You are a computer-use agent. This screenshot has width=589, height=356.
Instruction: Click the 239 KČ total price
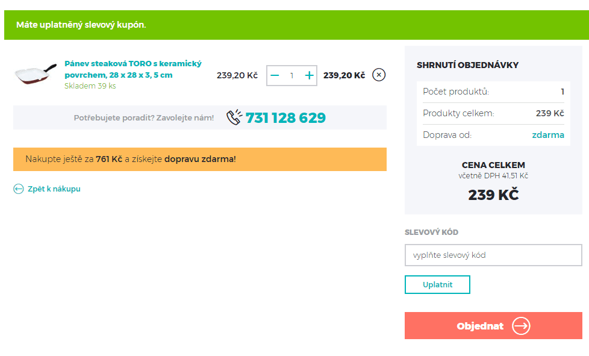pyautogui.click(x=493, y=195)
